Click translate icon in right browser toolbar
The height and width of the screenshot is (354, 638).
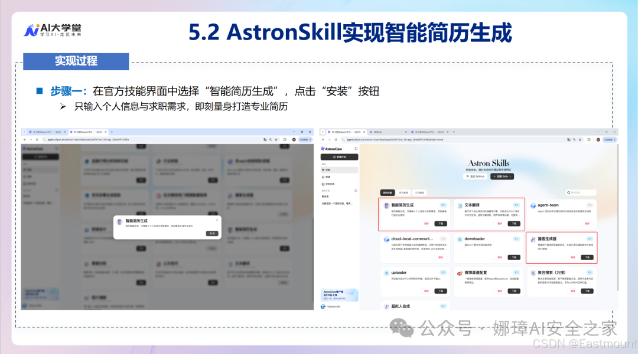568,139
